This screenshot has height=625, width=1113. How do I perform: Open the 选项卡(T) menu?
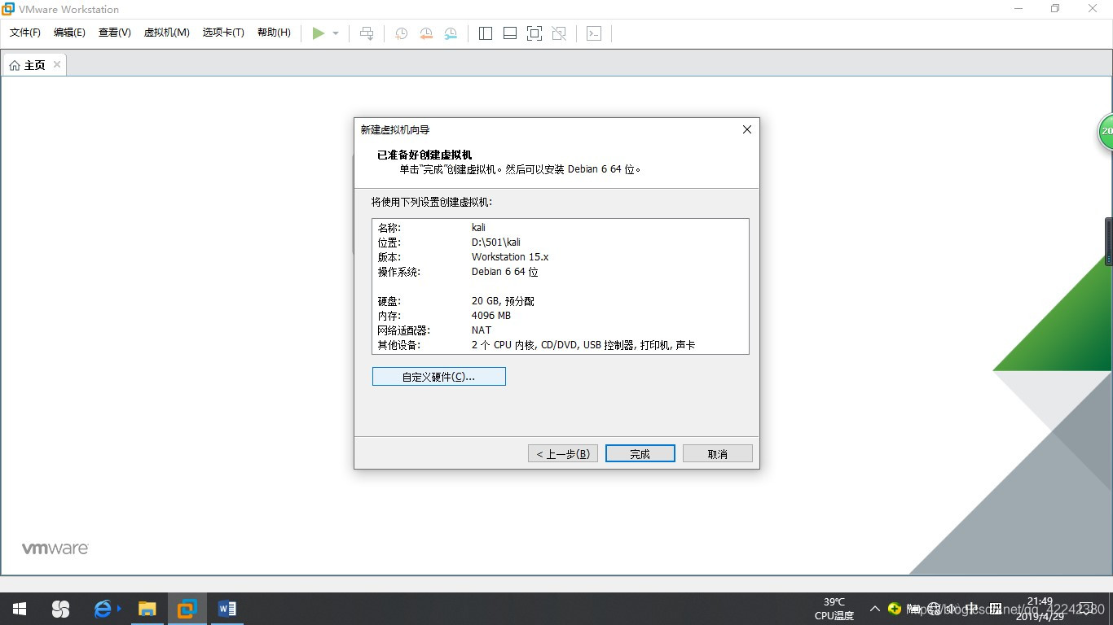point(223,33)
